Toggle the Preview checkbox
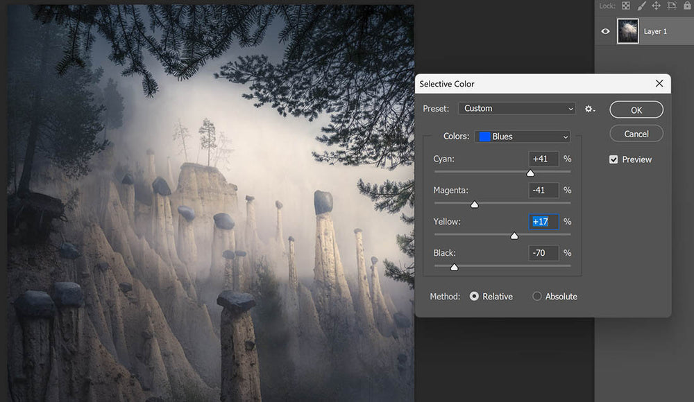Image resolution: width=694 pixels, height=402 pixels. point(613,159)
